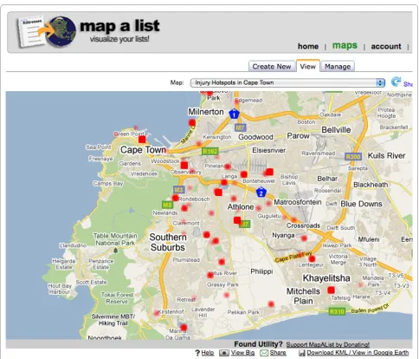The width and height of the screenshot is (419, 359).
Task: Open the Help link
Action: [x=208, y=353]
